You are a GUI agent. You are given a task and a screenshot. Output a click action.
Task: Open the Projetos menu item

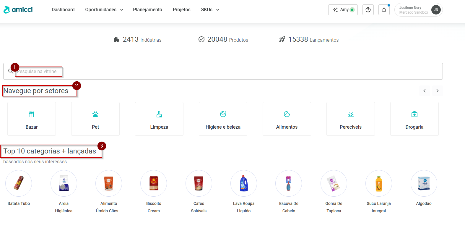pyautogui.click(x=181, y=10)
